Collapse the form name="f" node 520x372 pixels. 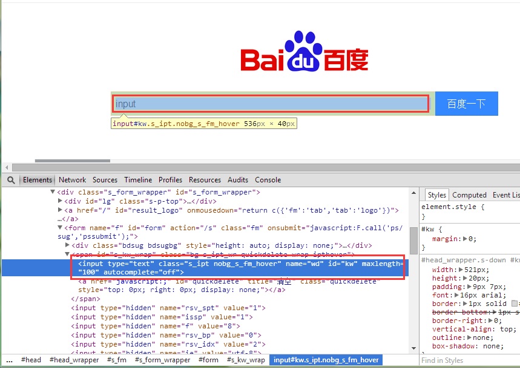coord(60,227)
